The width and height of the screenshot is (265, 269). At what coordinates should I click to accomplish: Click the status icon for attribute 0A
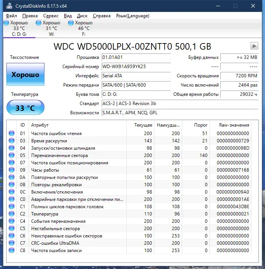pos(12,177)
